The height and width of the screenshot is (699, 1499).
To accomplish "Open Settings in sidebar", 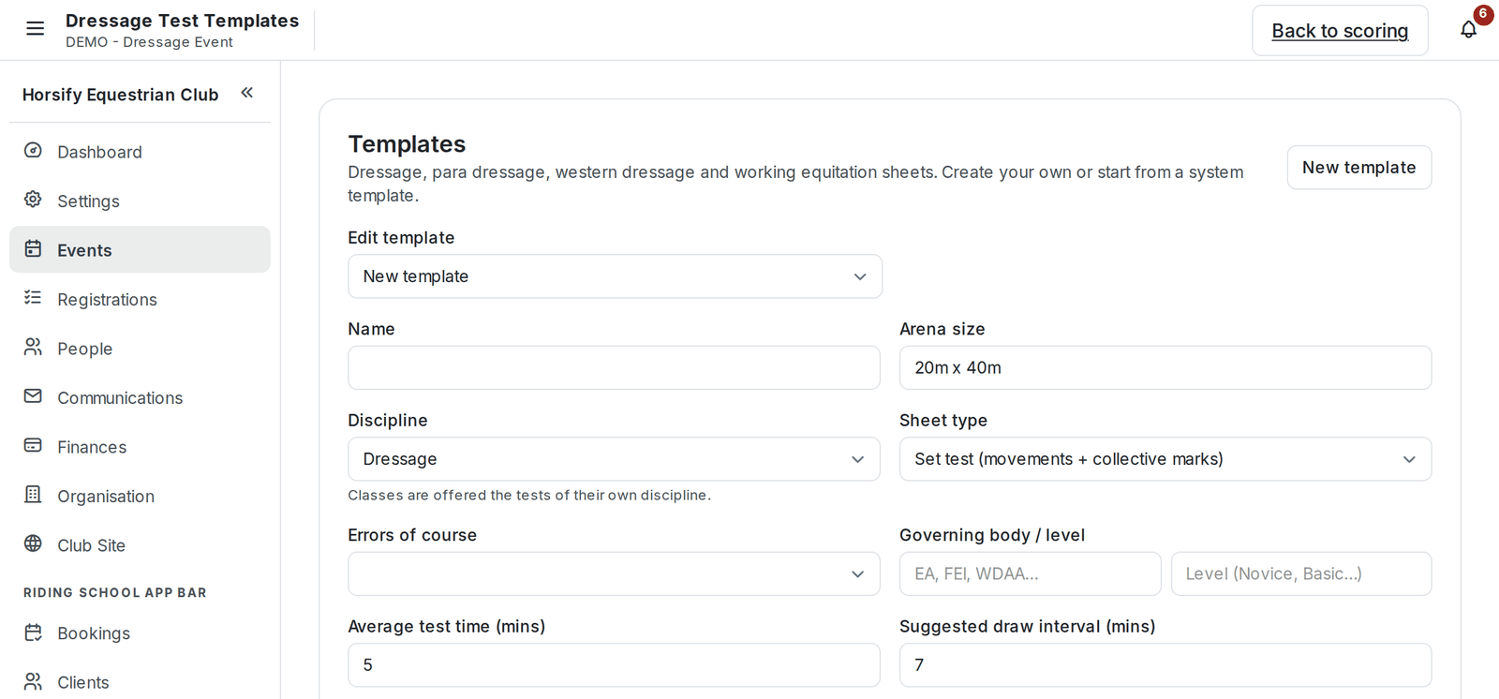I will coord(140,201).
